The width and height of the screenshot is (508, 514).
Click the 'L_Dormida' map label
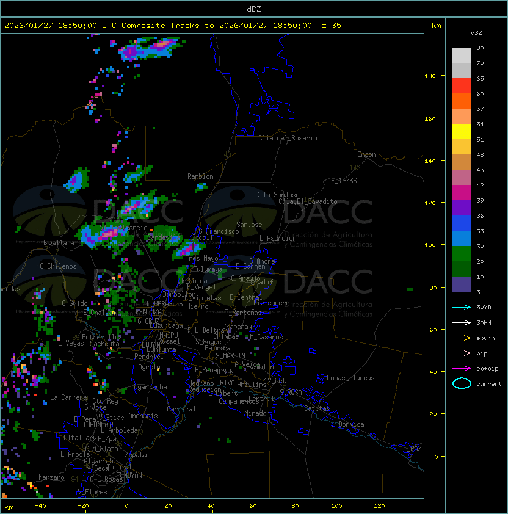pos(347,424)
